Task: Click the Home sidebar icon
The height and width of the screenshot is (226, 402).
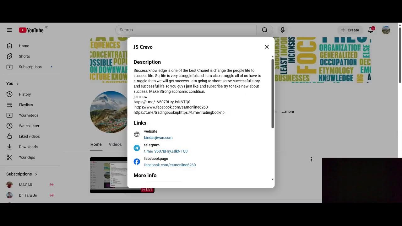Action: point(9,46)
